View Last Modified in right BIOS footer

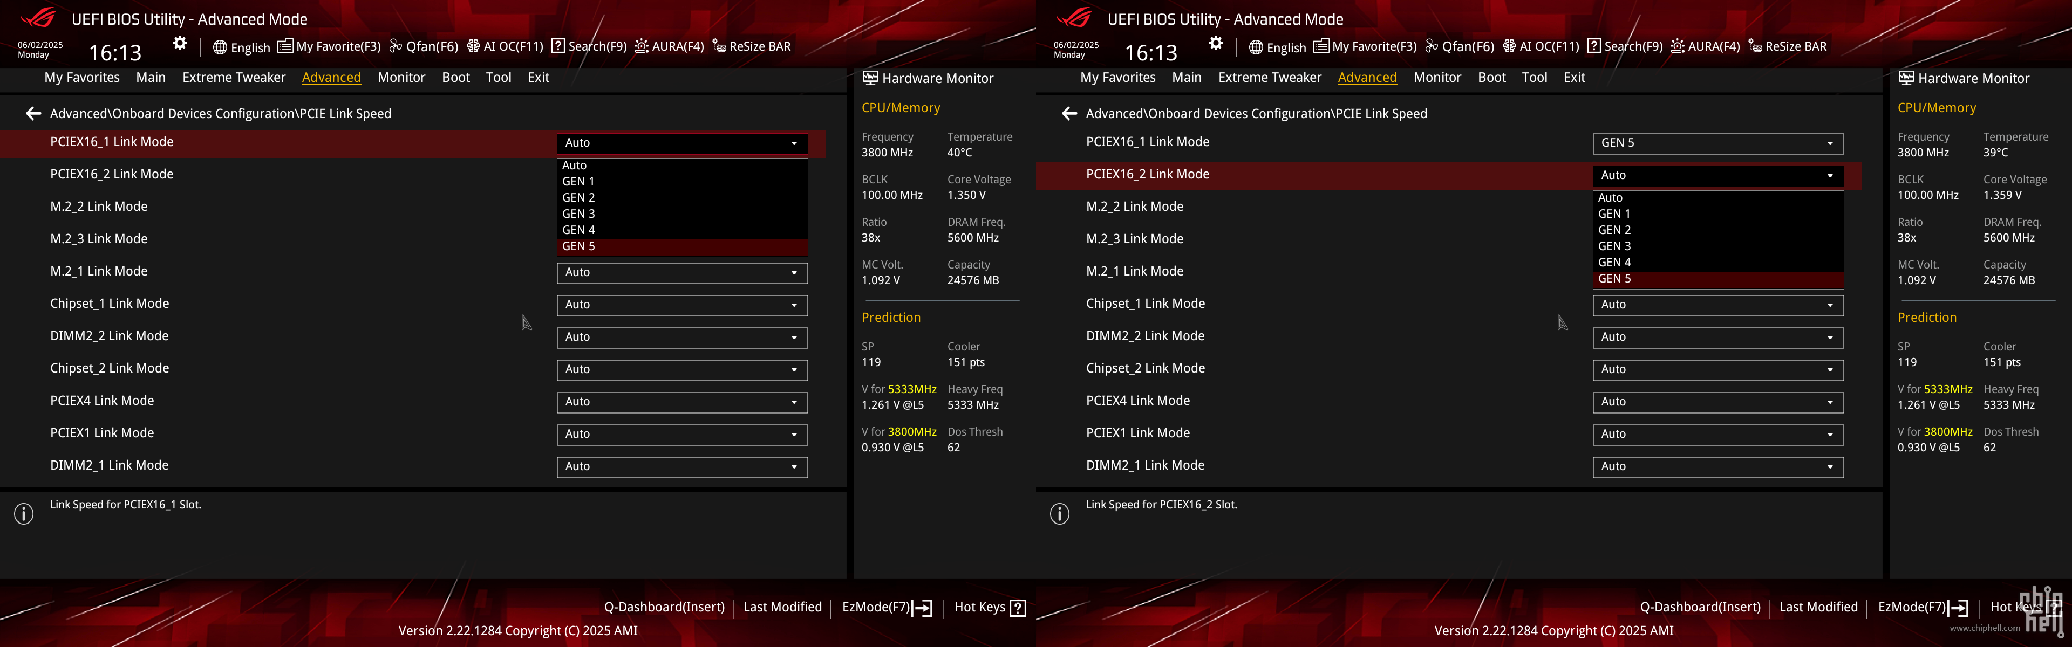[x=1818, y=608]
